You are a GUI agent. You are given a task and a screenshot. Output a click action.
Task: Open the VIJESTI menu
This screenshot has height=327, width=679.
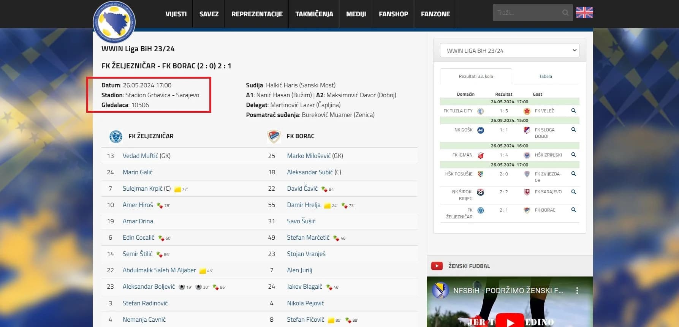tap(176, 14)
